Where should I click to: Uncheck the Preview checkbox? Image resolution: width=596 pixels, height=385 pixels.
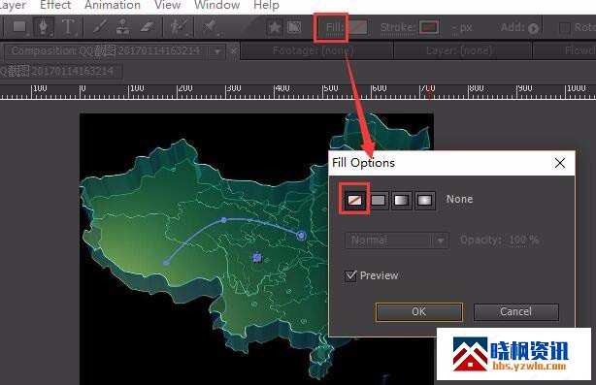pyautogui.click(x=350, y=275)
